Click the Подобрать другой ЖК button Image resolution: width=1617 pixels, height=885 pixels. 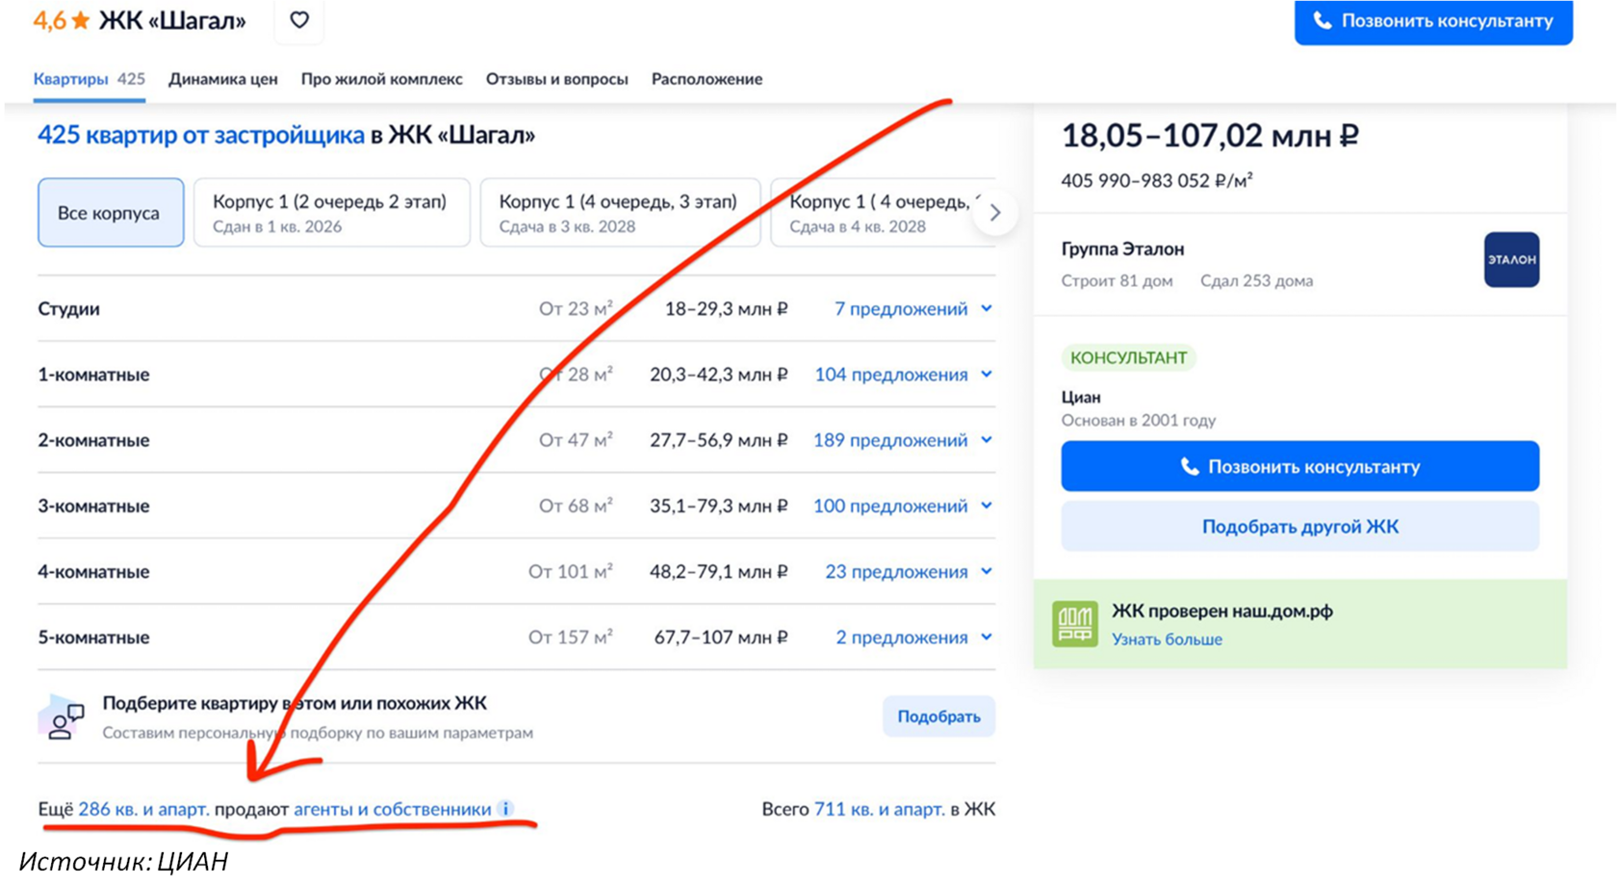coord(1299,527)
